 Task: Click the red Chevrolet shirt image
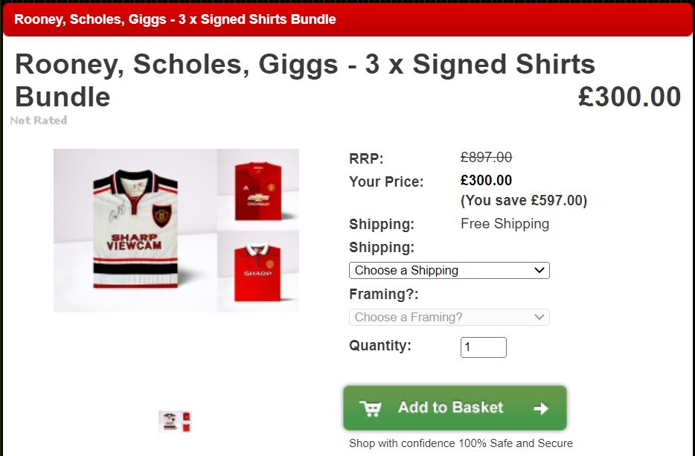pos(258,190)
